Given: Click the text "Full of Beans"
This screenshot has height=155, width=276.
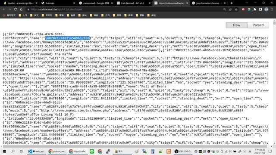Looking at the screenshot, I should pos(154,86).
